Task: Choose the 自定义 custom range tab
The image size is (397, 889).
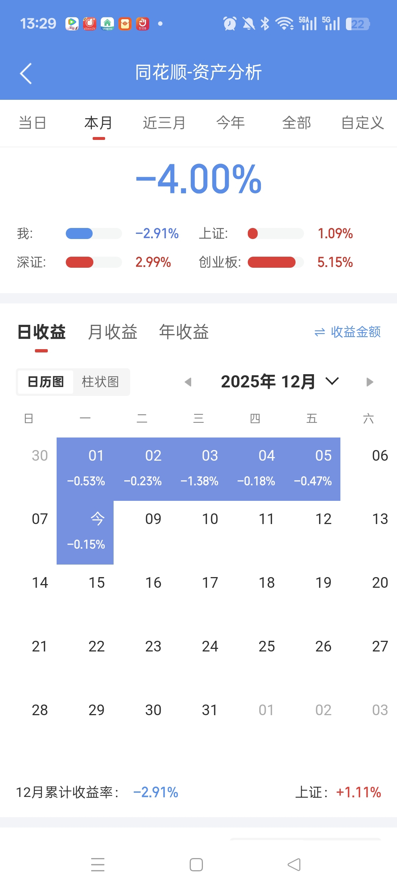Action: pos(362,123)
